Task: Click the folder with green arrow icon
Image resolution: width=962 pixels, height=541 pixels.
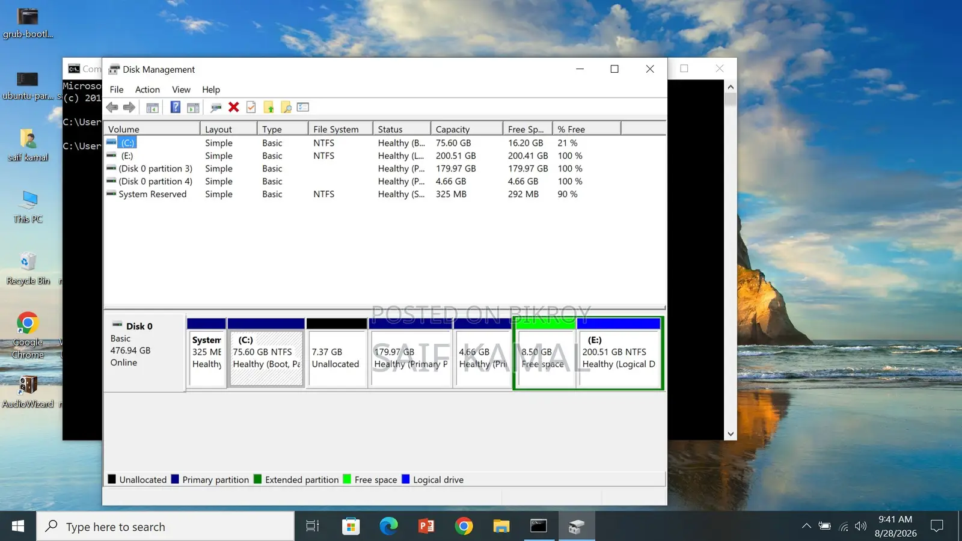Action: coord(269,108)
